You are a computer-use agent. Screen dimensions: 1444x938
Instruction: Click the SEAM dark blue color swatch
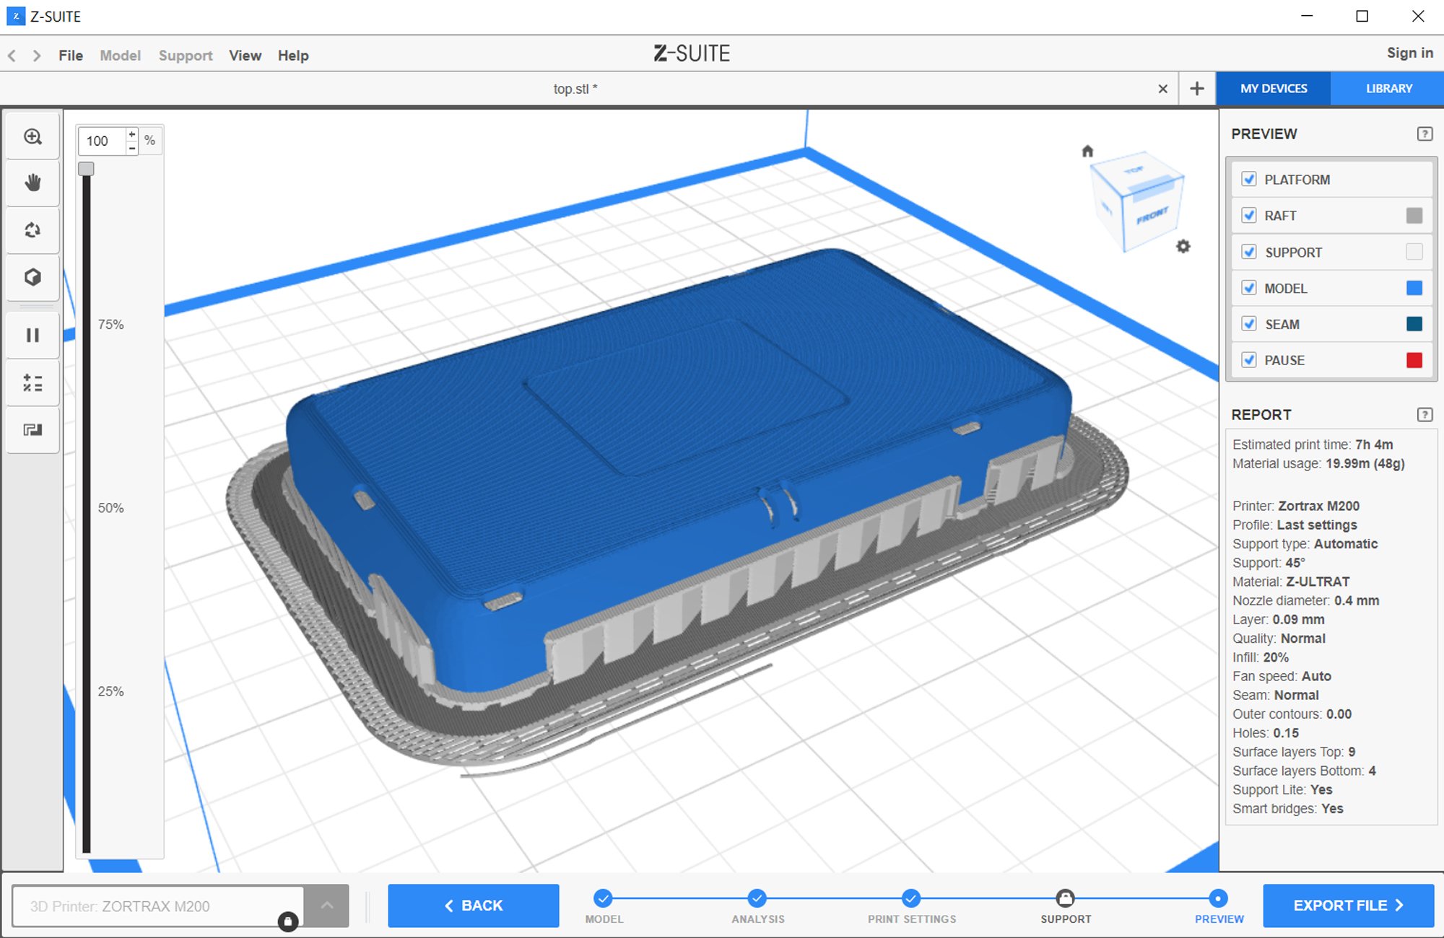[1414, 324]
